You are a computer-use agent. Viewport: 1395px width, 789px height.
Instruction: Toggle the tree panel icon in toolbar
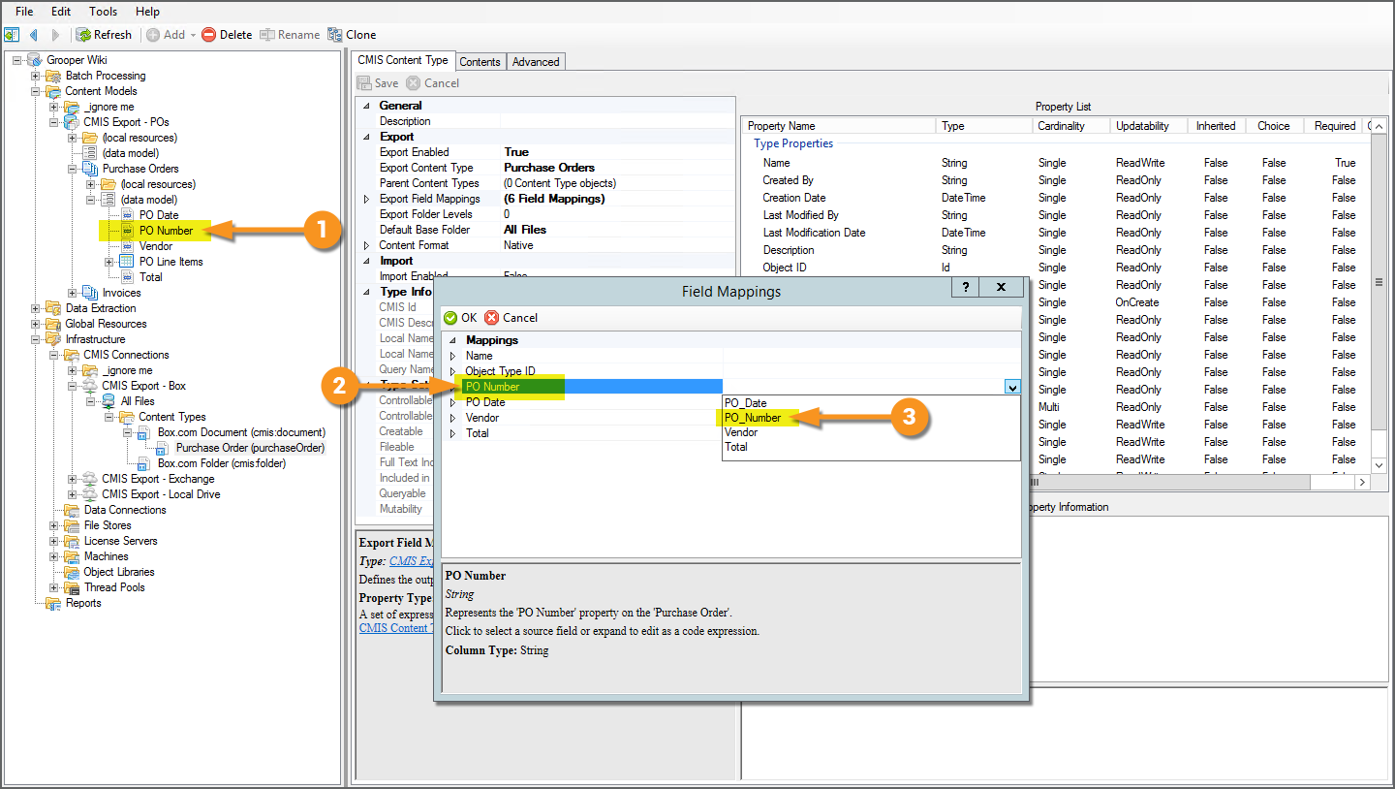[x=12, y=35]
